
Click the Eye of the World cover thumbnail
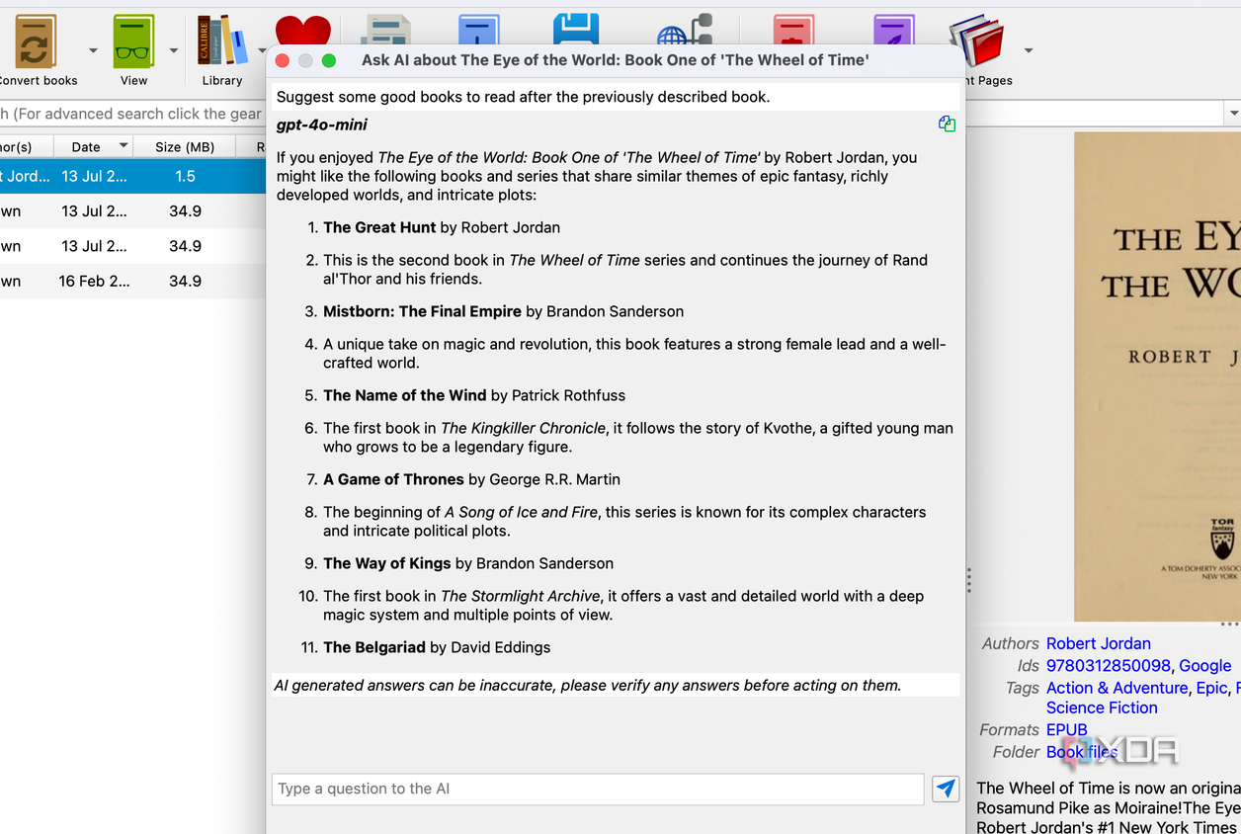click(x=1157, y=375)
